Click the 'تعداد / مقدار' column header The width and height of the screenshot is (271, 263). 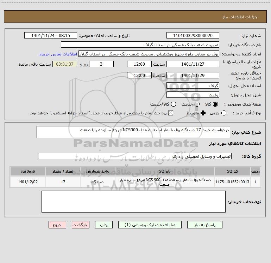63,172
